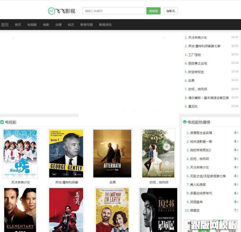This screenshot has width=241, height=232.
Task: Select 动漫 from the navigation bar
Action: coord(58,25)
